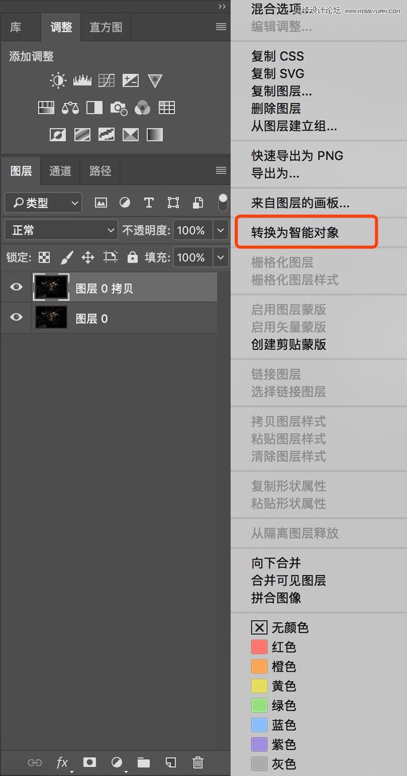Delete the selected layer with trash icon
Image resolution: width=407 pixels, height=776 pixels.
pyautogui.click(x=198, y=763)
